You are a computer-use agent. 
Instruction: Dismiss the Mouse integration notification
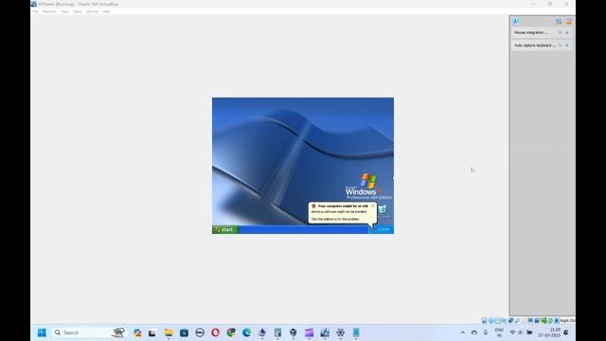click(x=567, y=32)
